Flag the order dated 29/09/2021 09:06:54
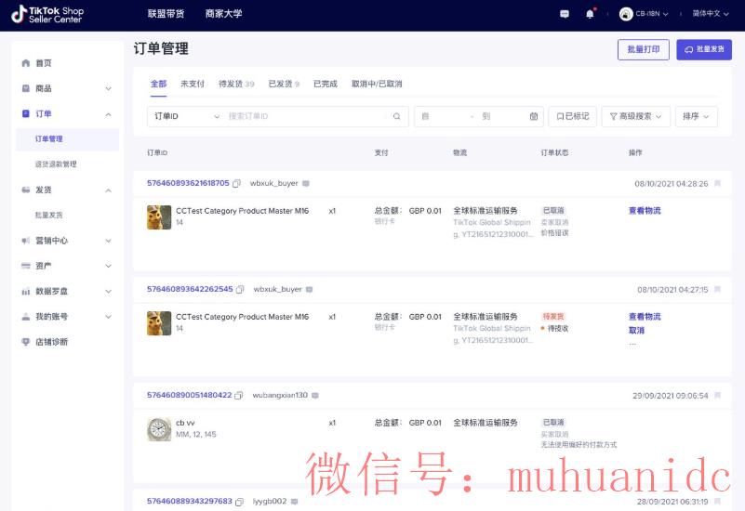 pyautogui.click(x=717, y=395)
